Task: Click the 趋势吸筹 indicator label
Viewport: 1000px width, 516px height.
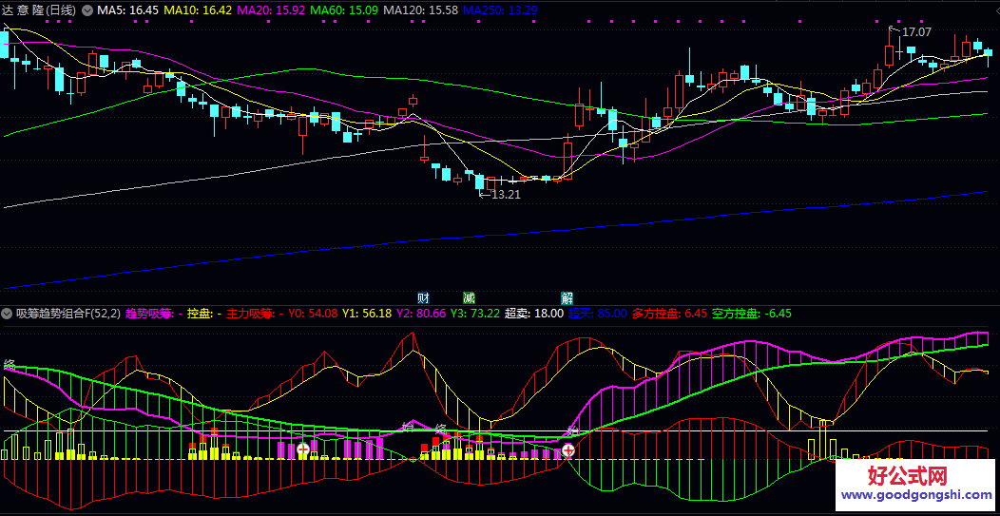Action: (x=154, y=314)
